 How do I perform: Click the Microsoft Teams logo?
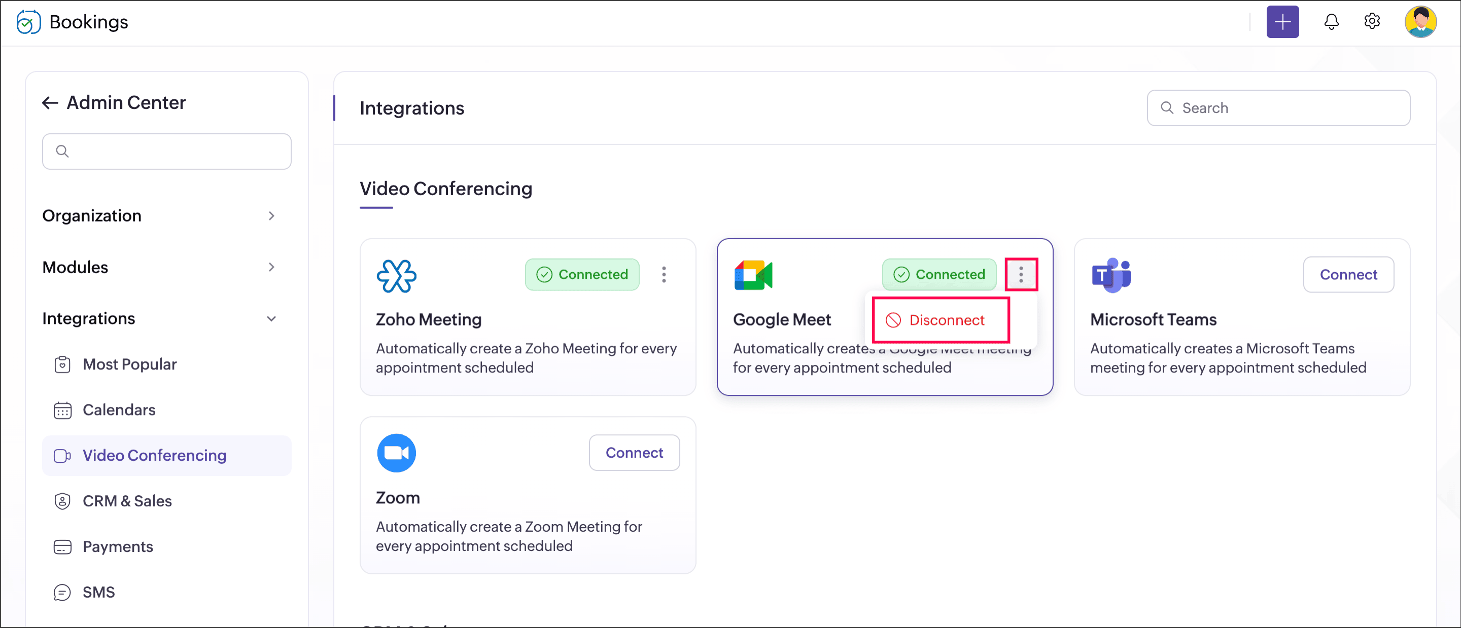click(1110, 275)
